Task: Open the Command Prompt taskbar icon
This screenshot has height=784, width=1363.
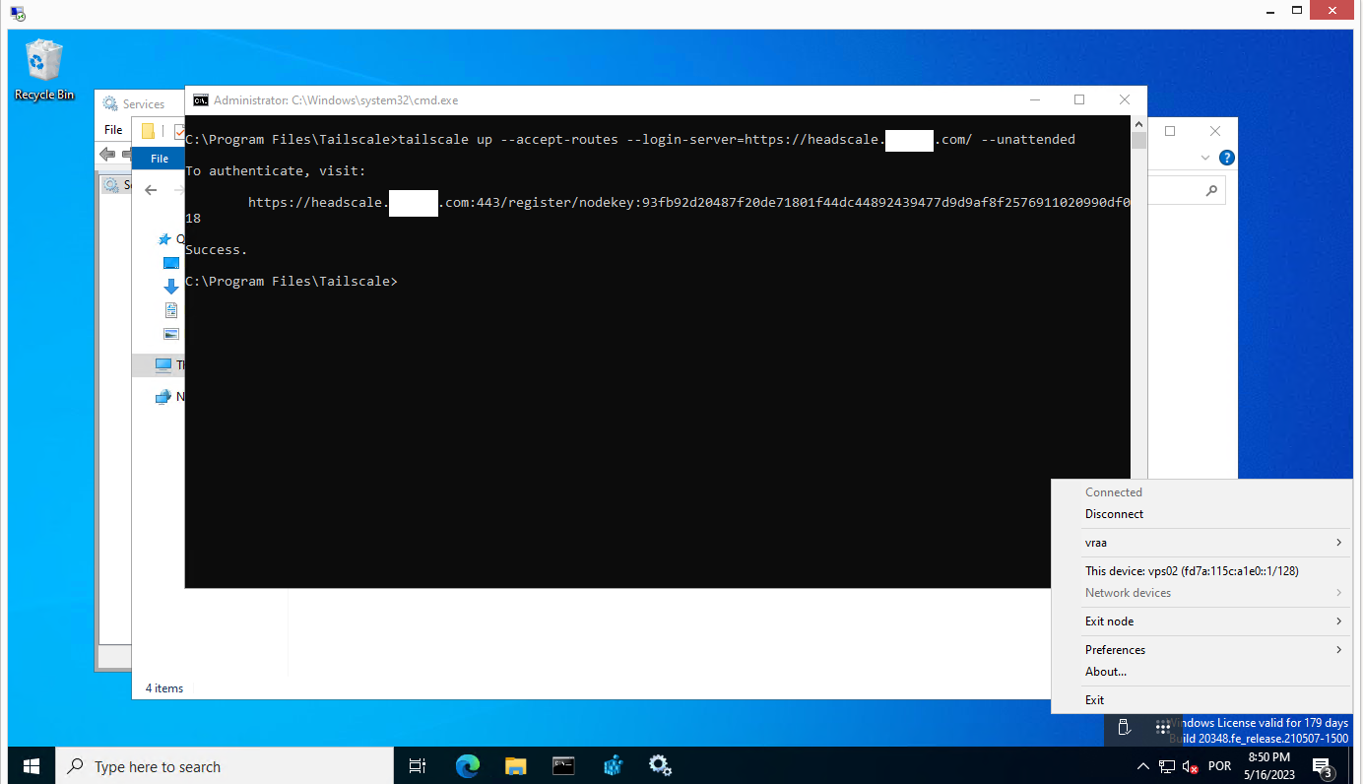Action: [x=563, y=765]
